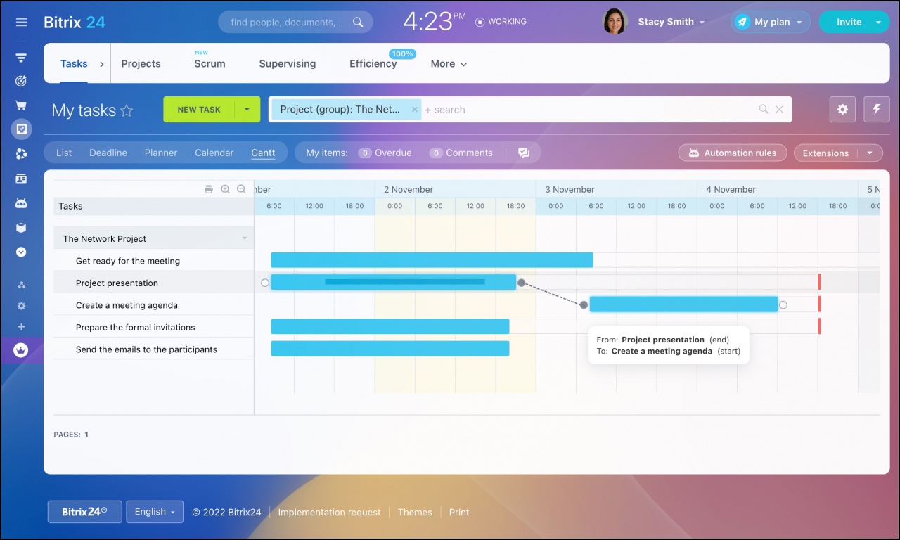Switch to the Tasks tab

(x=74, y=63)
